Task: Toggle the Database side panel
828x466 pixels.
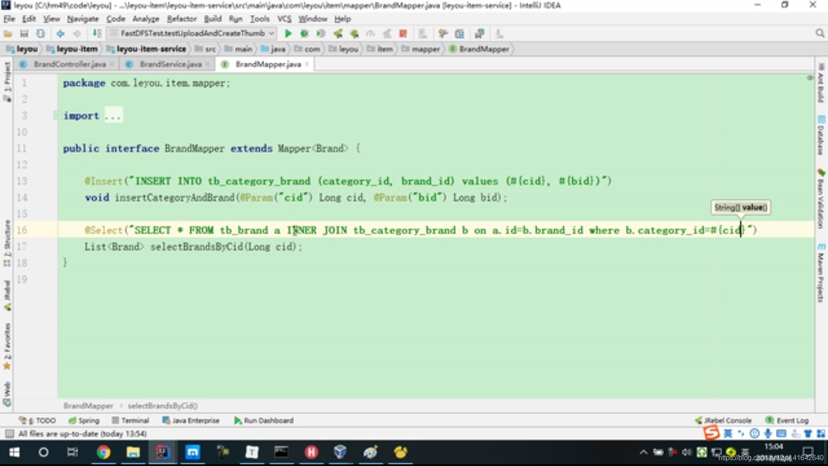Action: point(821,136)
